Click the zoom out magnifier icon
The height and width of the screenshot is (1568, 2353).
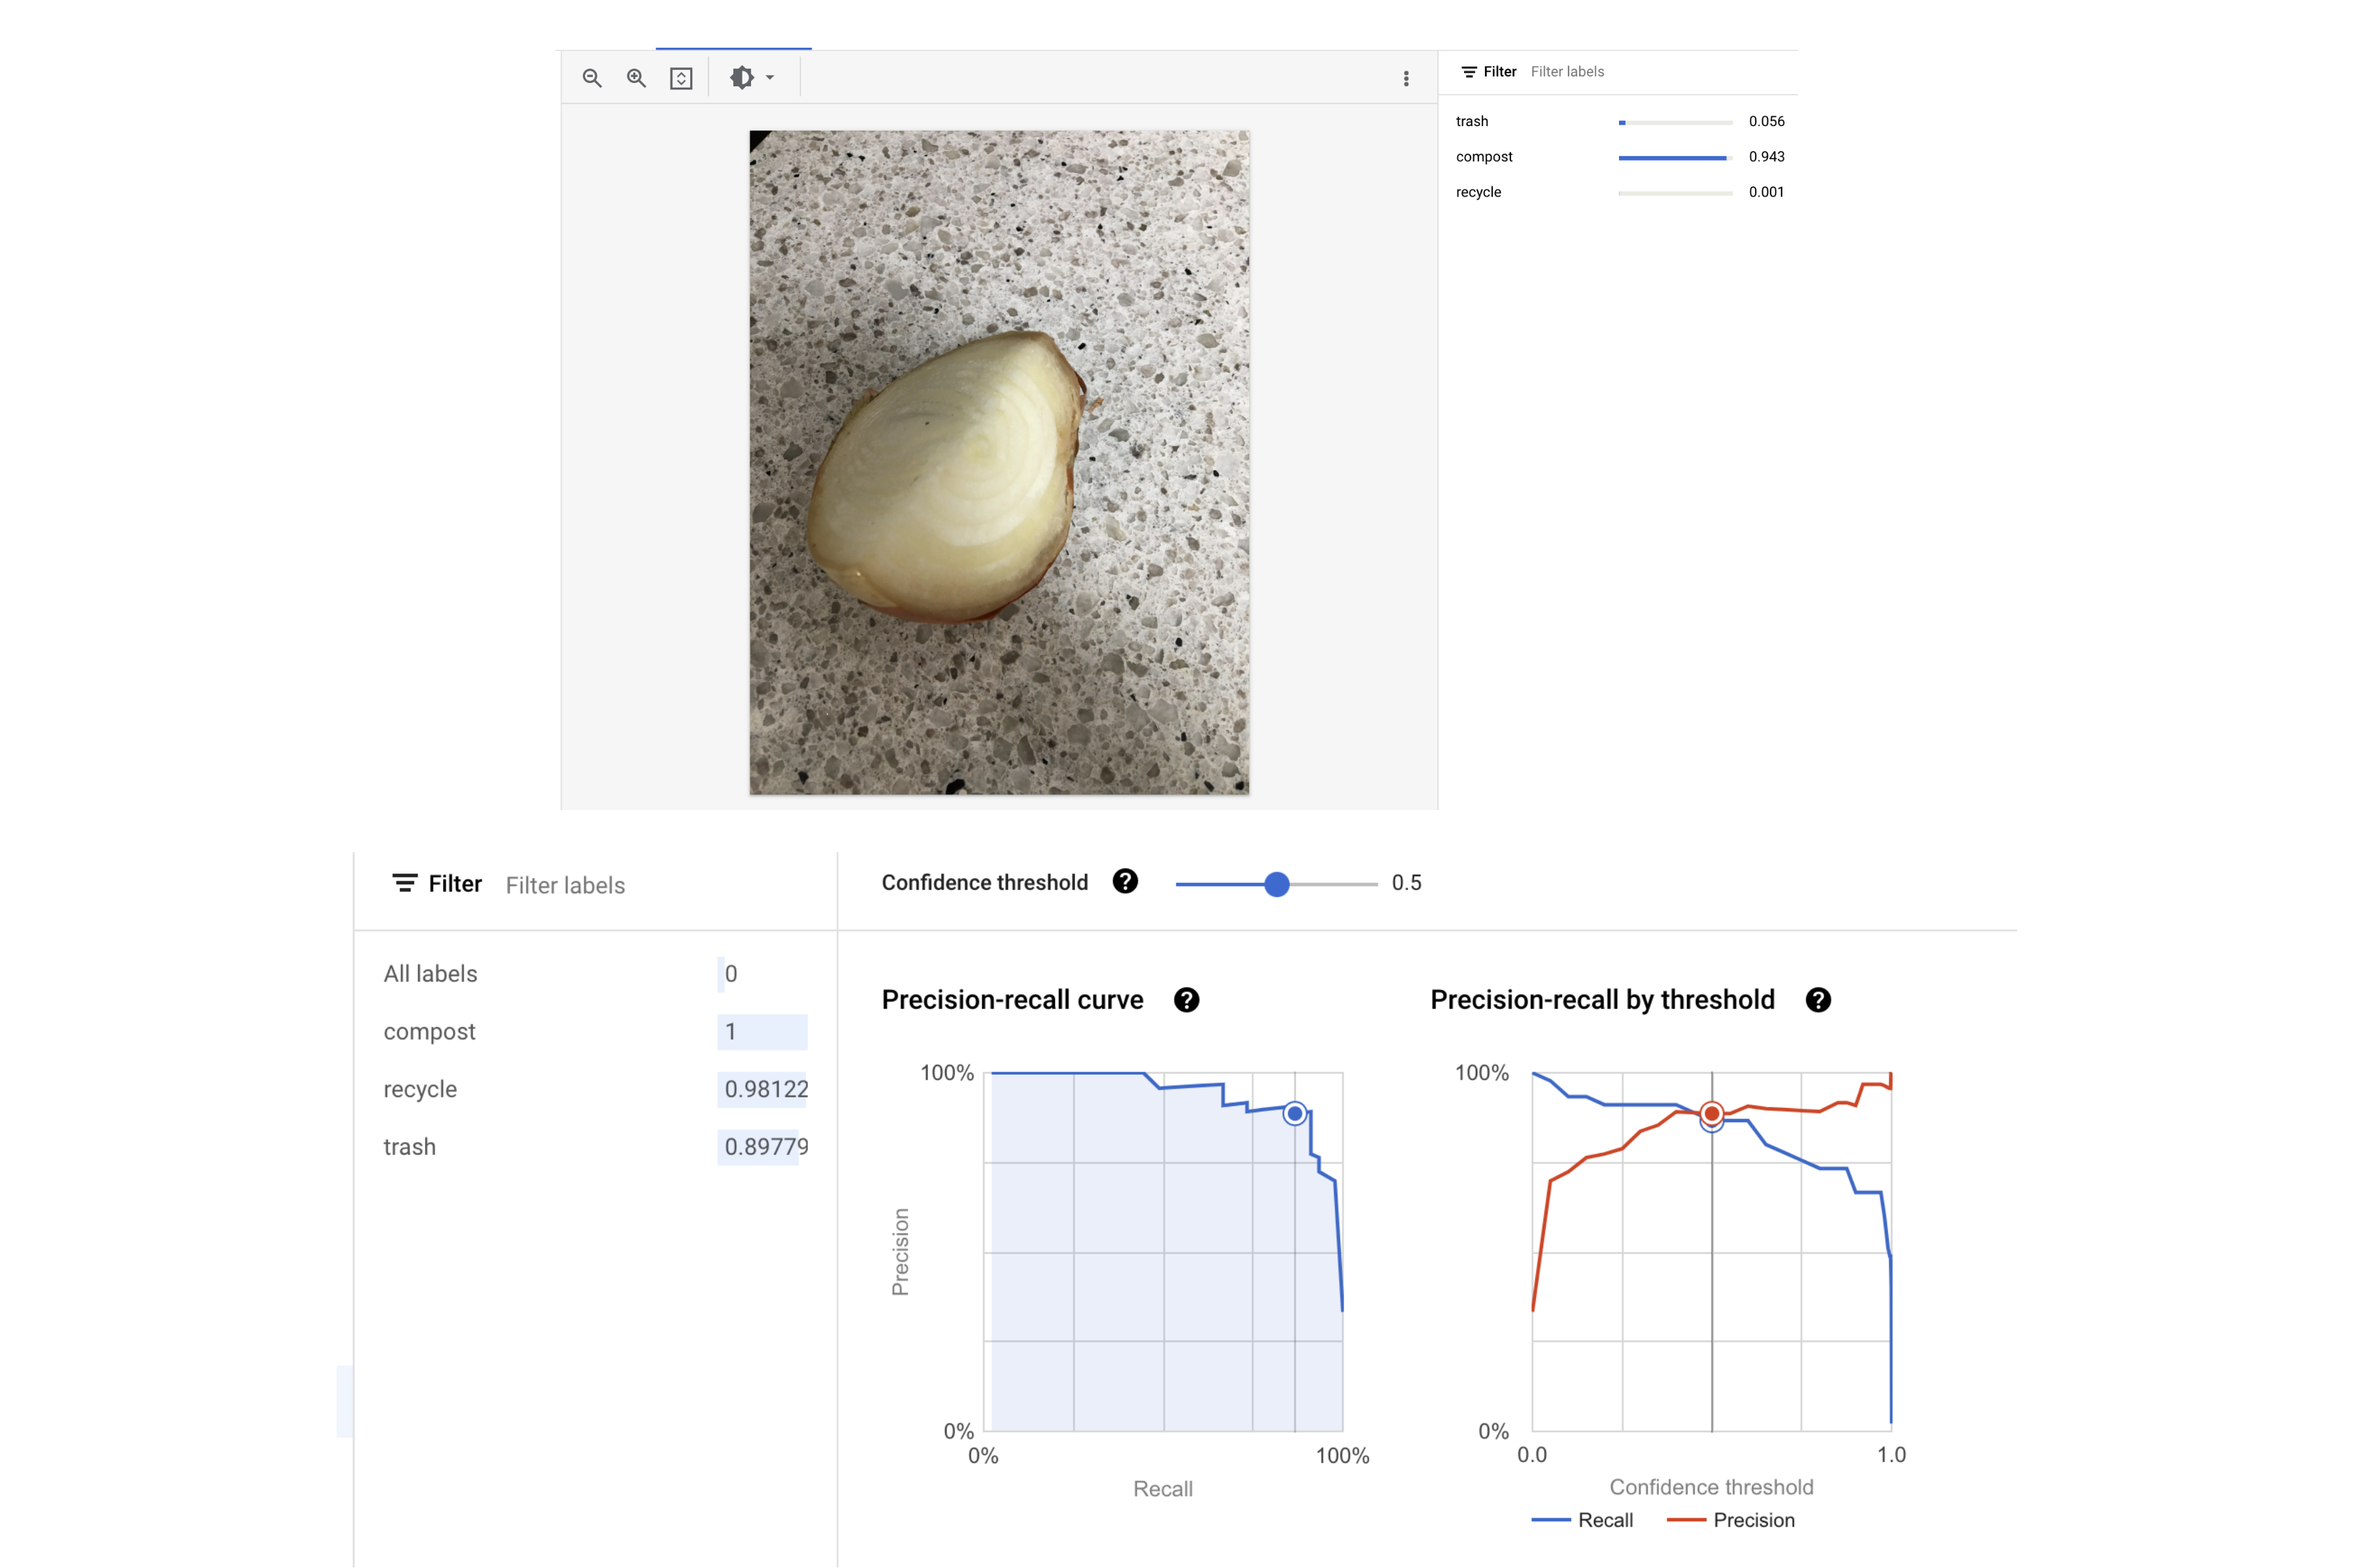pos(592,78)
